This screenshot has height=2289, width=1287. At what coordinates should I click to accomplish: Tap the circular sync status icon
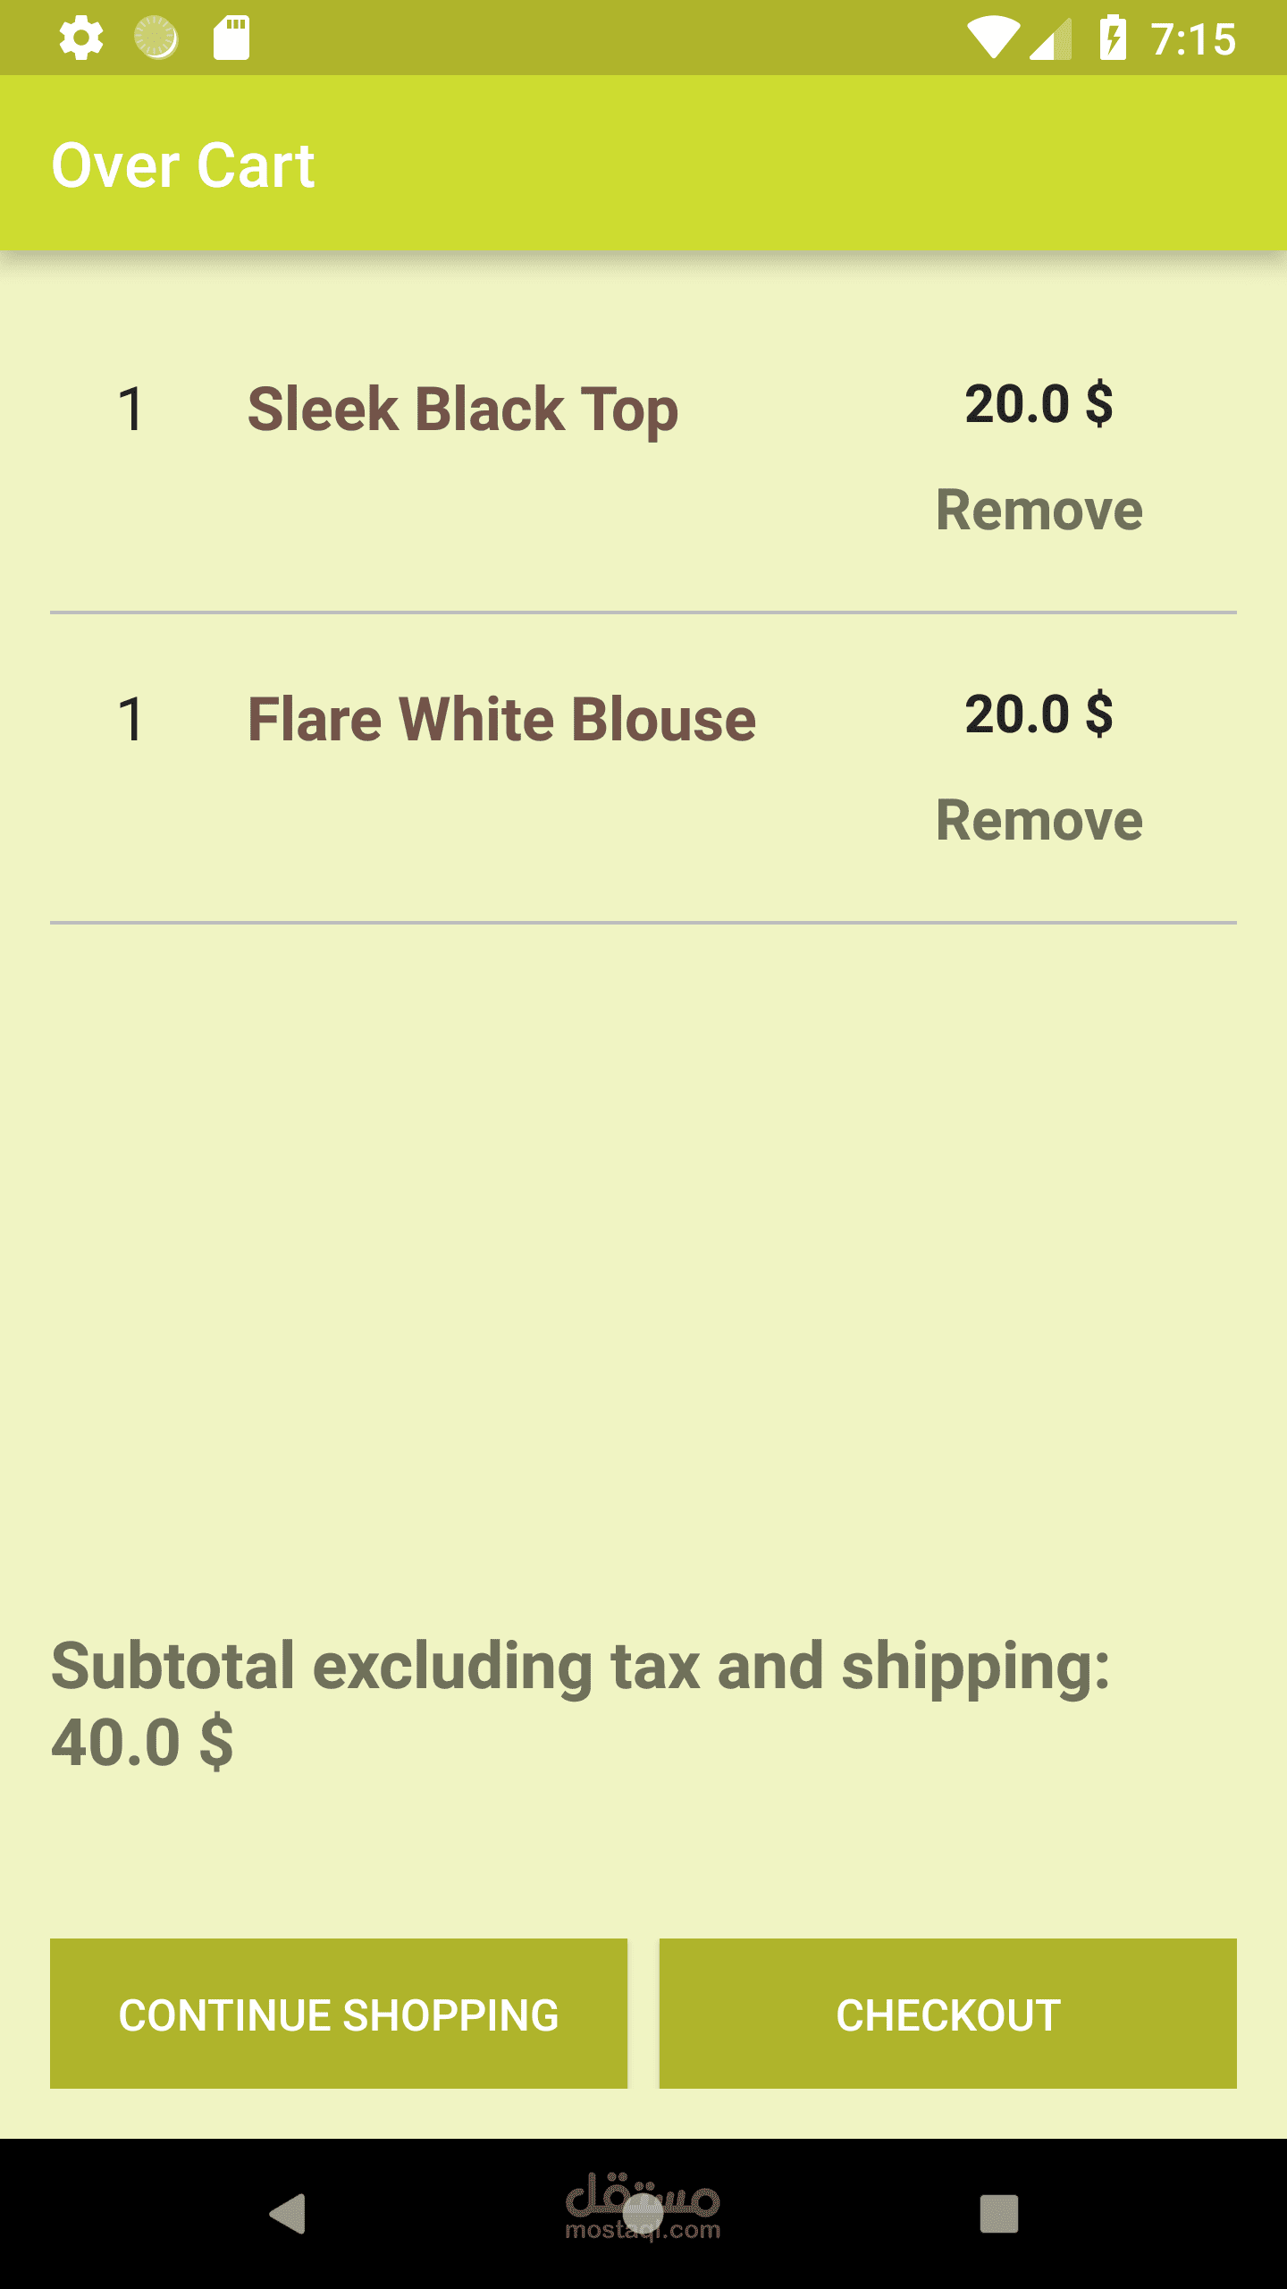(156, 38)
